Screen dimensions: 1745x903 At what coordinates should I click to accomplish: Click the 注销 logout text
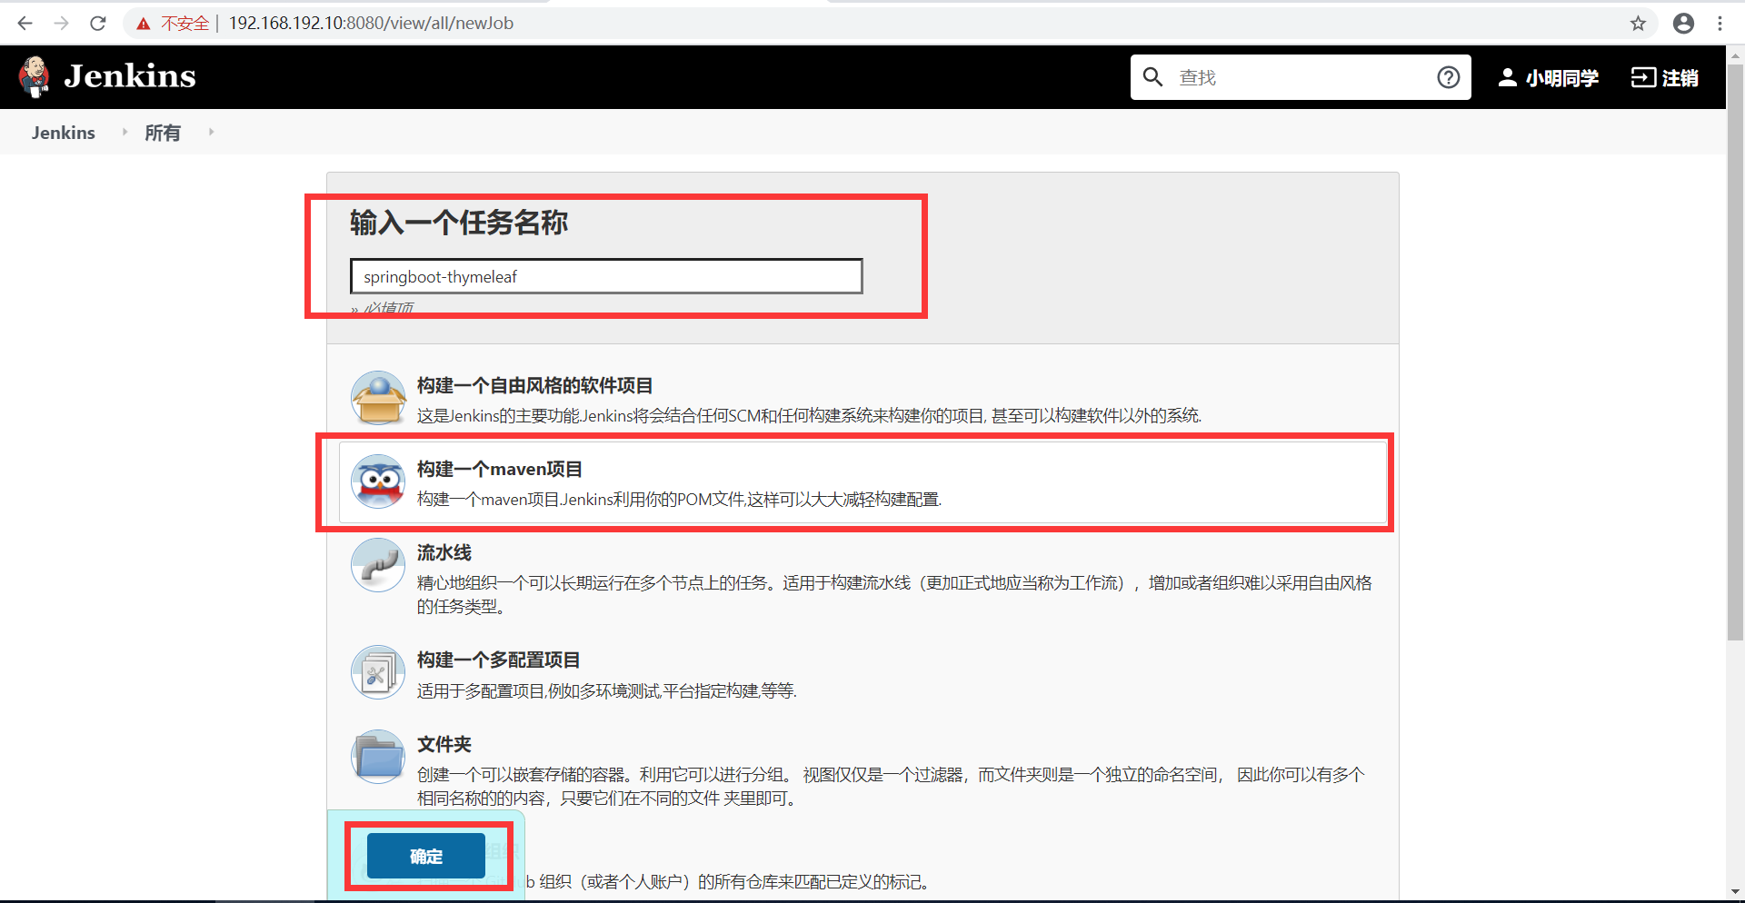click(1680, 78)
